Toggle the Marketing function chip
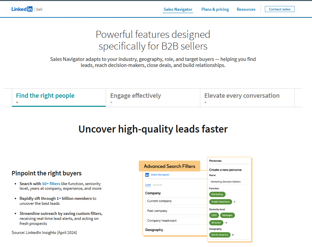This screenshot has width=312, height=247. (x=217, y=194)
